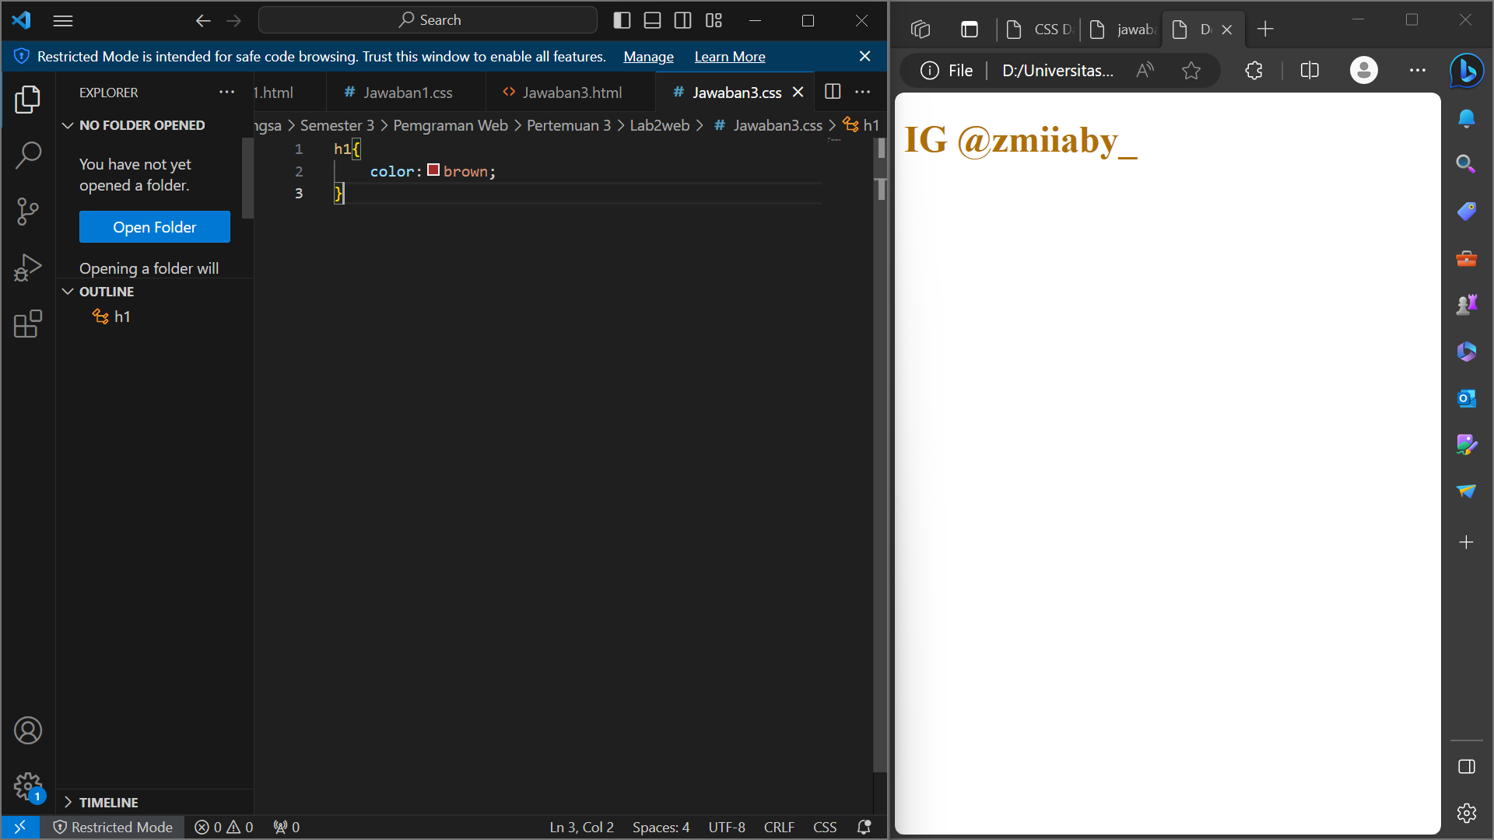Open the Extensions view
This screenshot has width=1494, height=840.
click(28, 324)
